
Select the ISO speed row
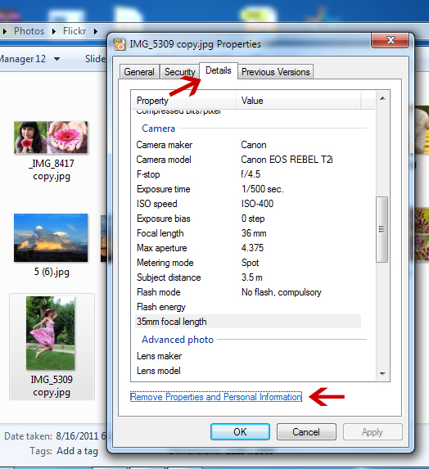click(248, 204)
